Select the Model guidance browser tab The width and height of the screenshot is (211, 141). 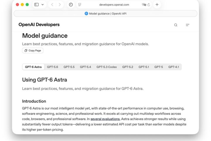pos(105,14)
